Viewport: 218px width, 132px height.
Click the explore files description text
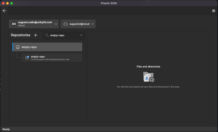(148, 87)
